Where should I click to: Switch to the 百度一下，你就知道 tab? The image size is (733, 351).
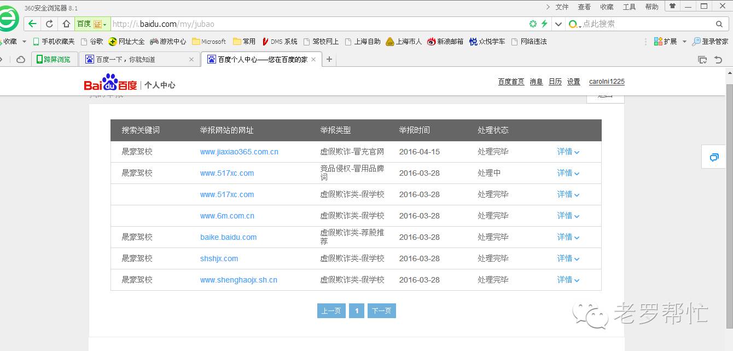[x=139, y=59]
